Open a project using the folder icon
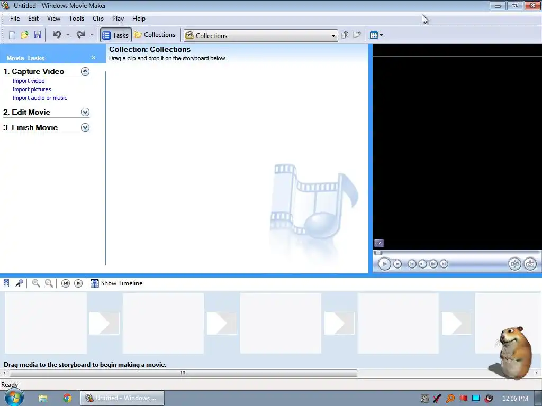The height and width of the screenshot is (406, 542). pos(25,35)
